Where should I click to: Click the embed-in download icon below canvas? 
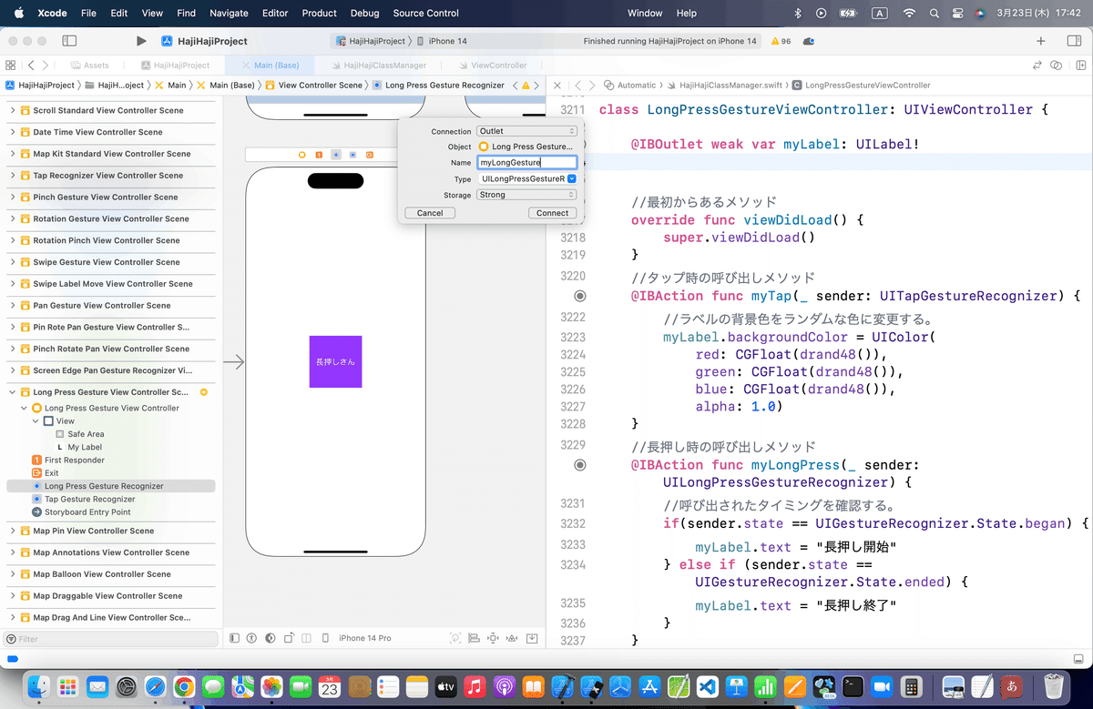tap(532, 638)
